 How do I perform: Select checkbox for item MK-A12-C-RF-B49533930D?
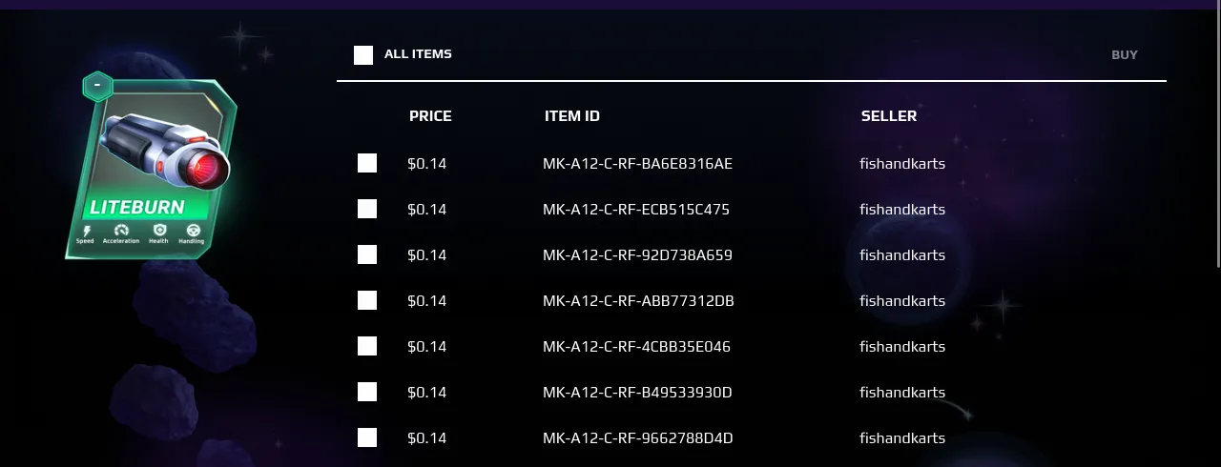(367, 392)
